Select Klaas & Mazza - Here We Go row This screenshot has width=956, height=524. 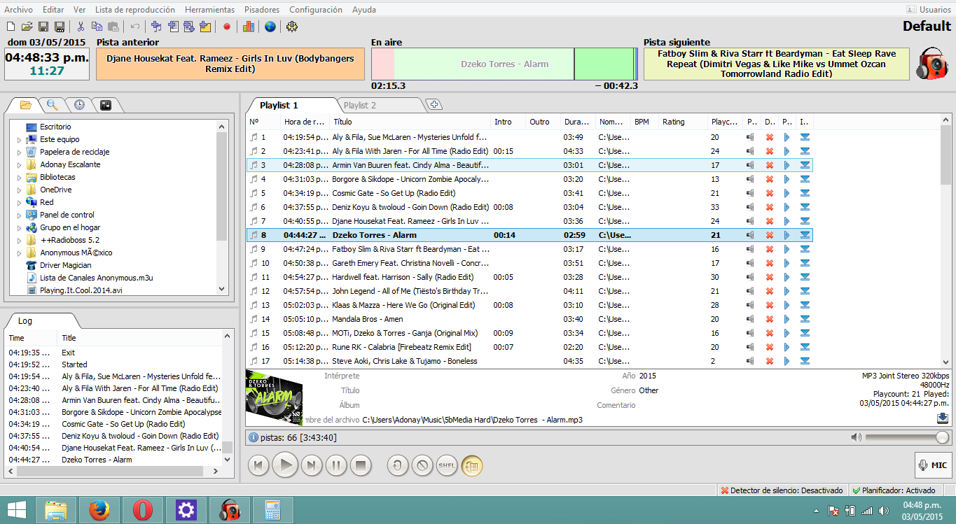point(529,305)
